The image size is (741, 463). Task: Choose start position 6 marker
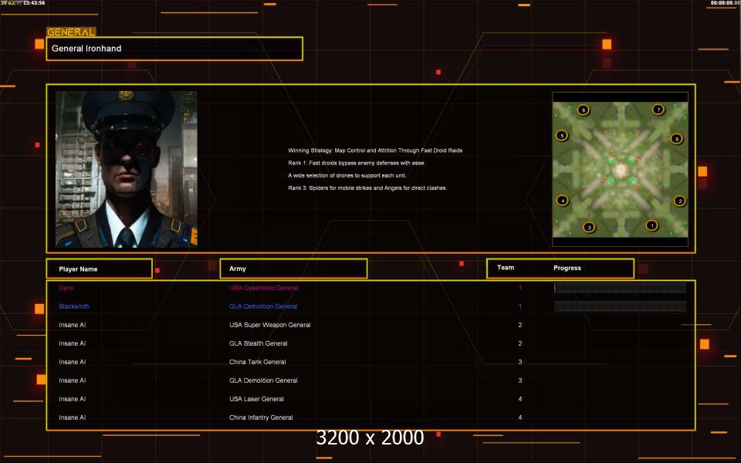(x=583, y=110)
